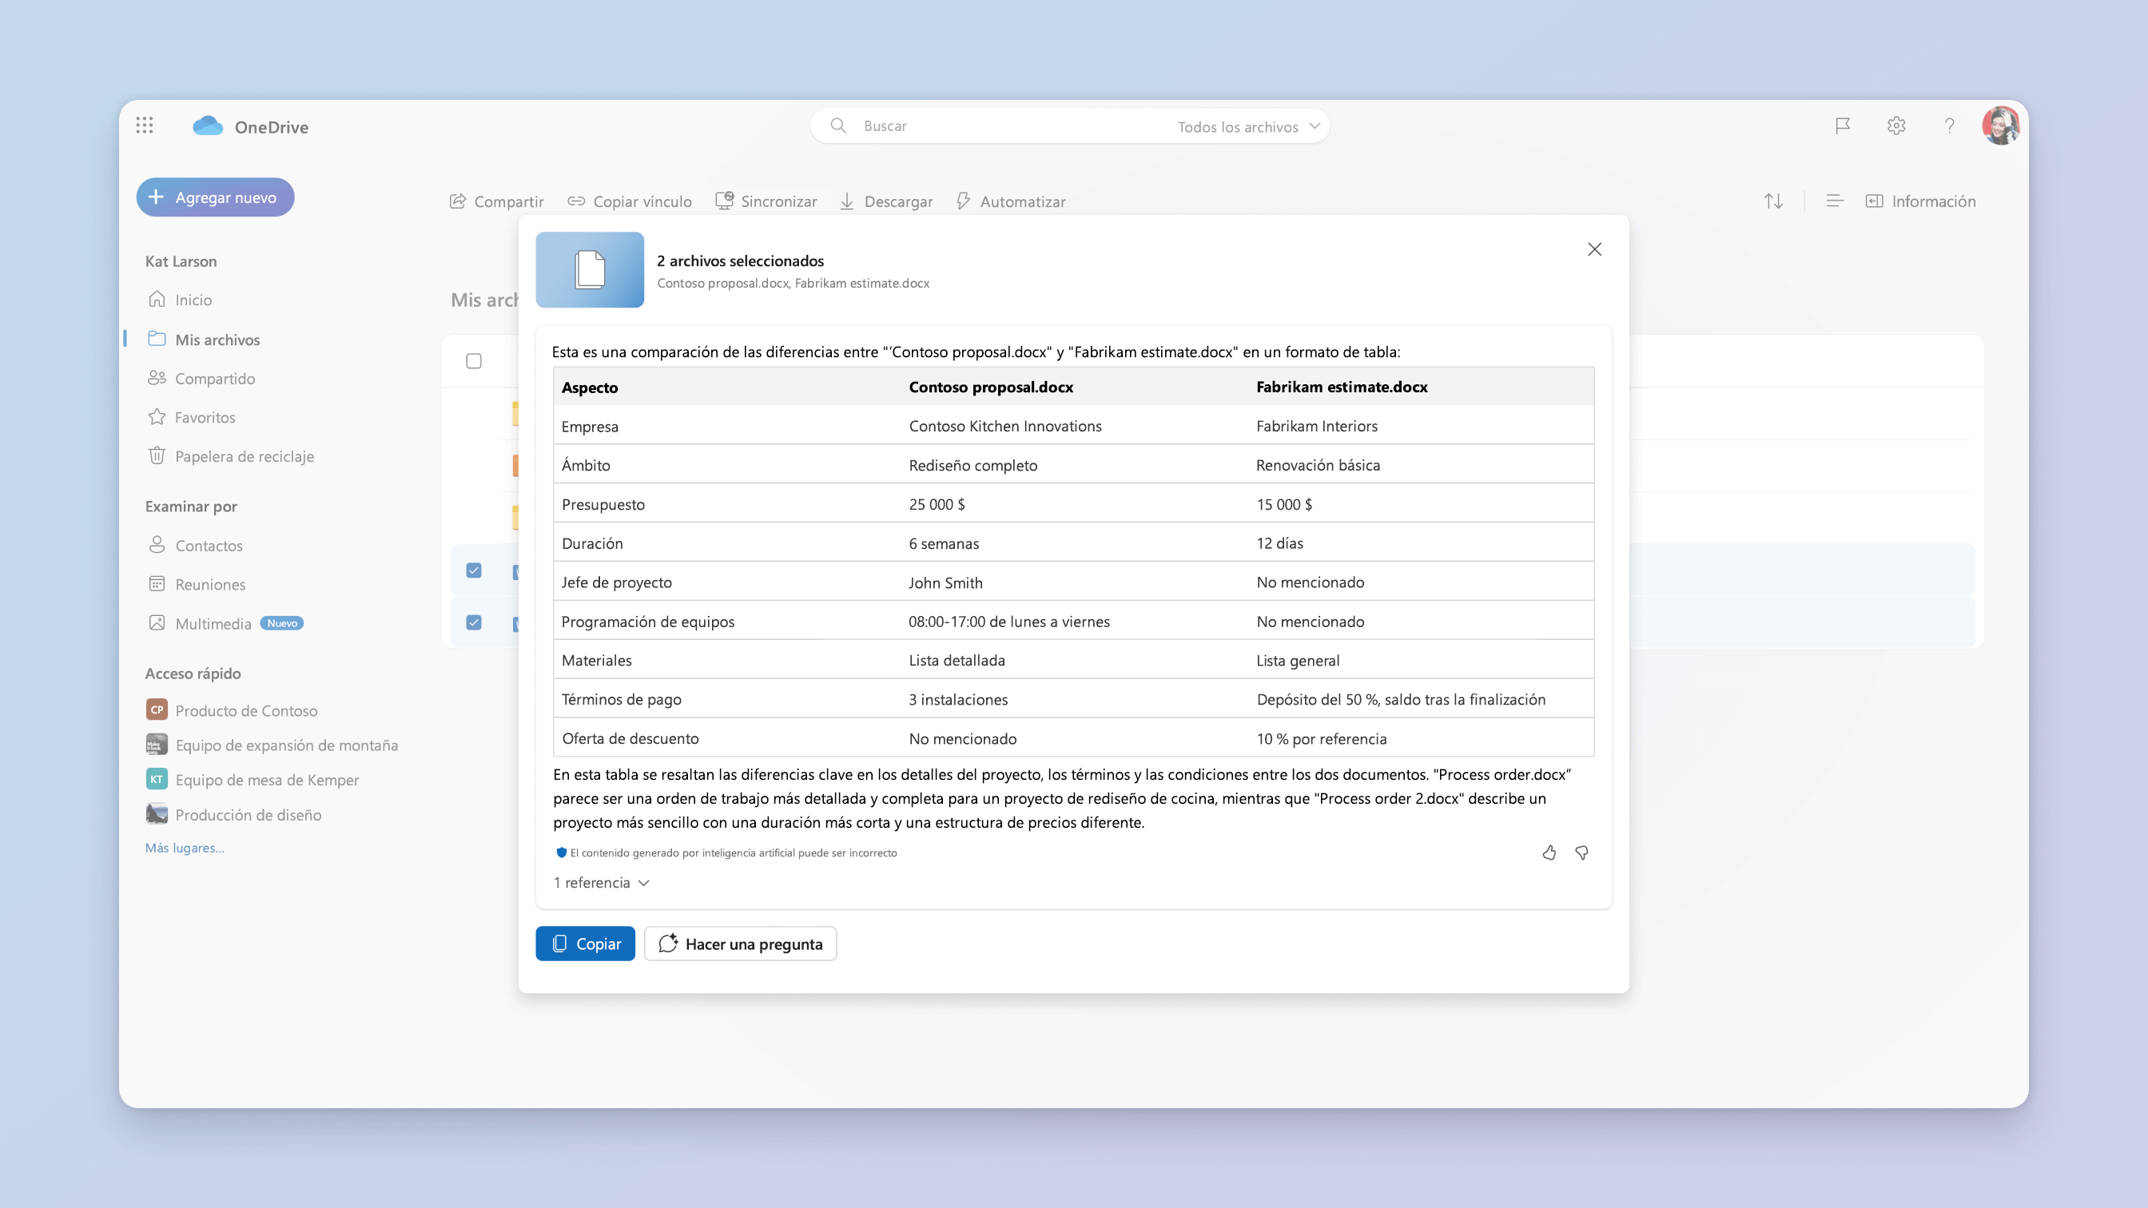Expand the Todos los archivos dropdown
The height and width of the screenshot is (1208, 2148).
point(1248,127)
